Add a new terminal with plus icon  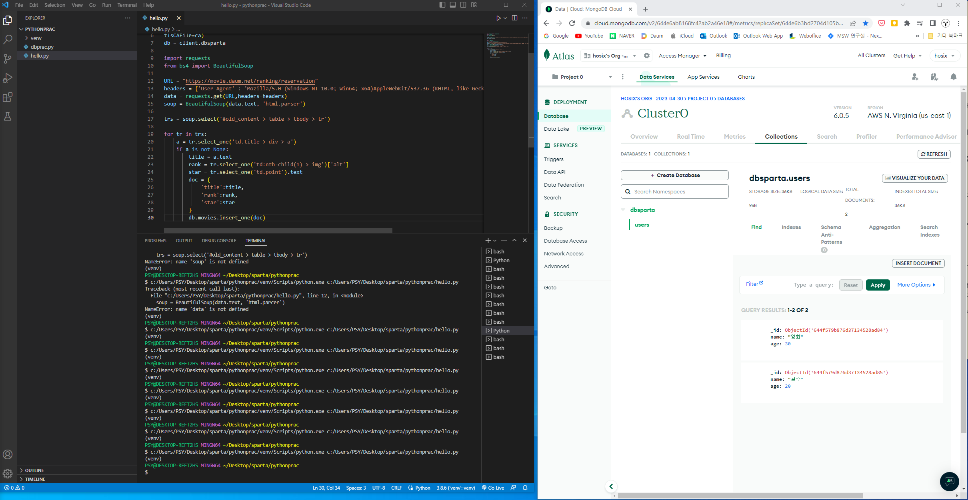tap(488, 240)
